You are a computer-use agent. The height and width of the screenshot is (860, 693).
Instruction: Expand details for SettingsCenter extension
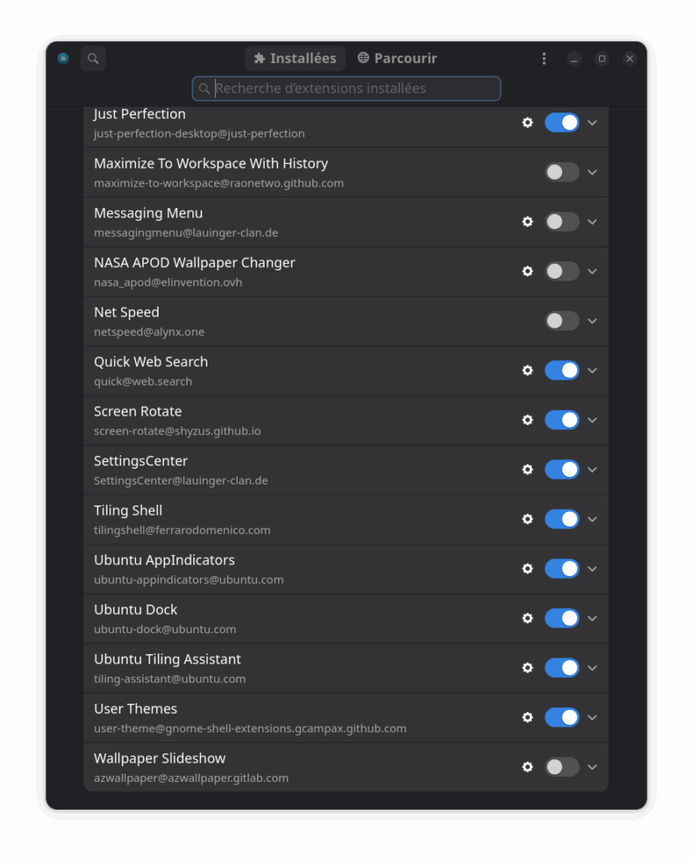click(592, 469)
